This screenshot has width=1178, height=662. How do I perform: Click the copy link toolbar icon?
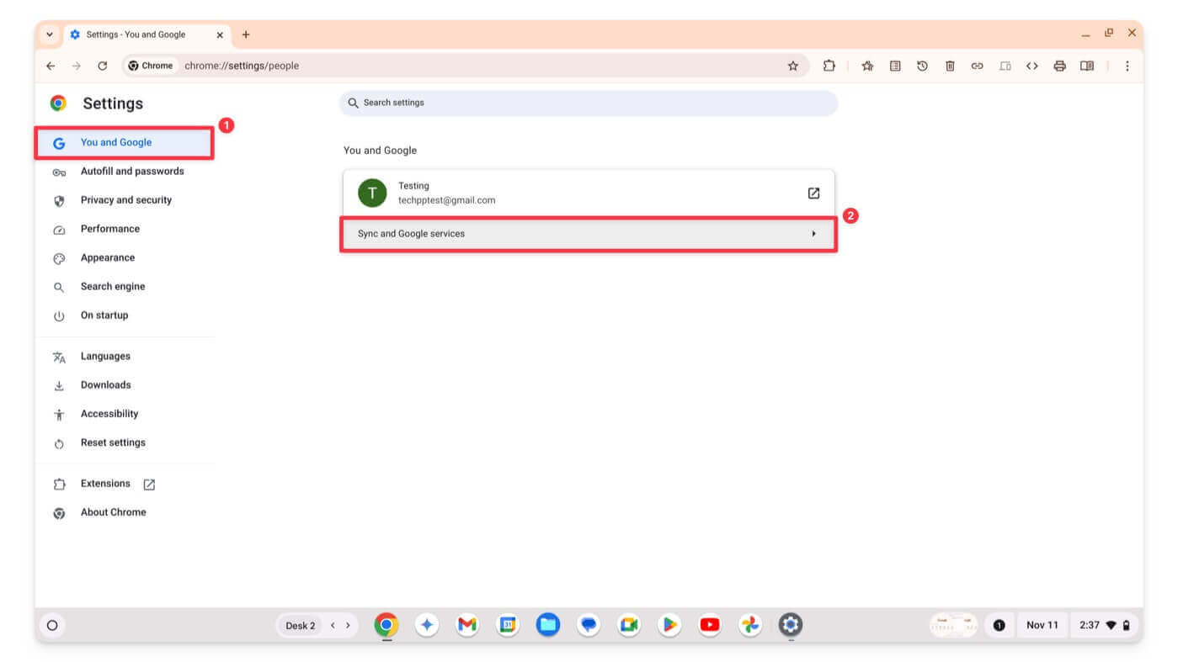pyautogui.click(x=977, y=66)
